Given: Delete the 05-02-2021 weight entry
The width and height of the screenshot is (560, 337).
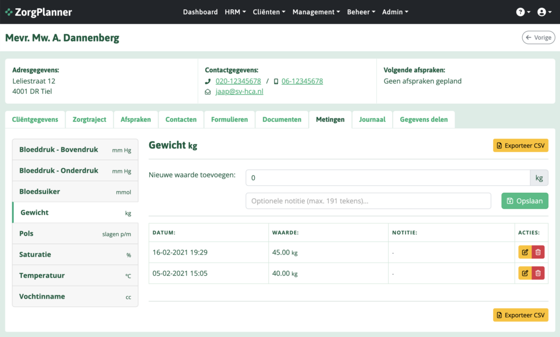Looking at the screenshot, I should 538,273.
